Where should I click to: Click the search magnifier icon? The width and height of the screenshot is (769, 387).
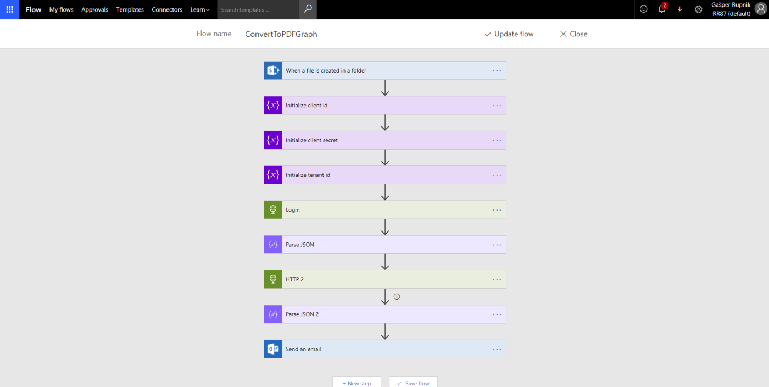(308, 9)
